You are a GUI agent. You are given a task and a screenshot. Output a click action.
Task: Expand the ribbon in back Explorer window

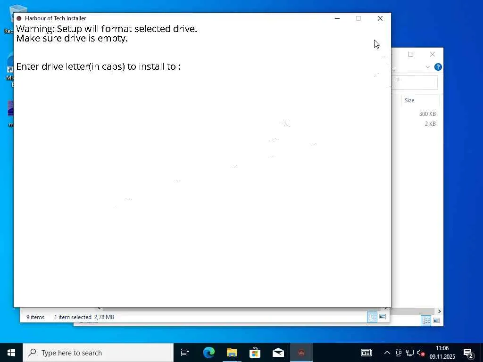pos(427,67)
